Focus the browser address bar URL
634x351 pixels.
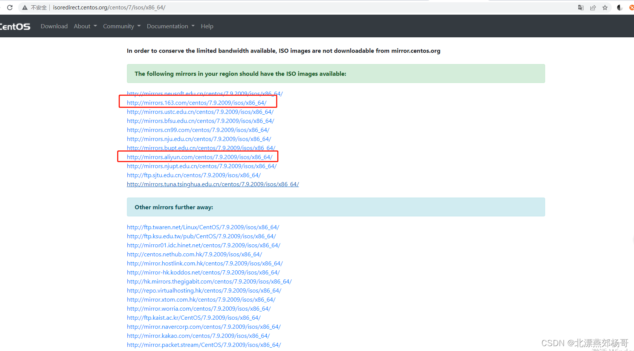tap(109, 8)
